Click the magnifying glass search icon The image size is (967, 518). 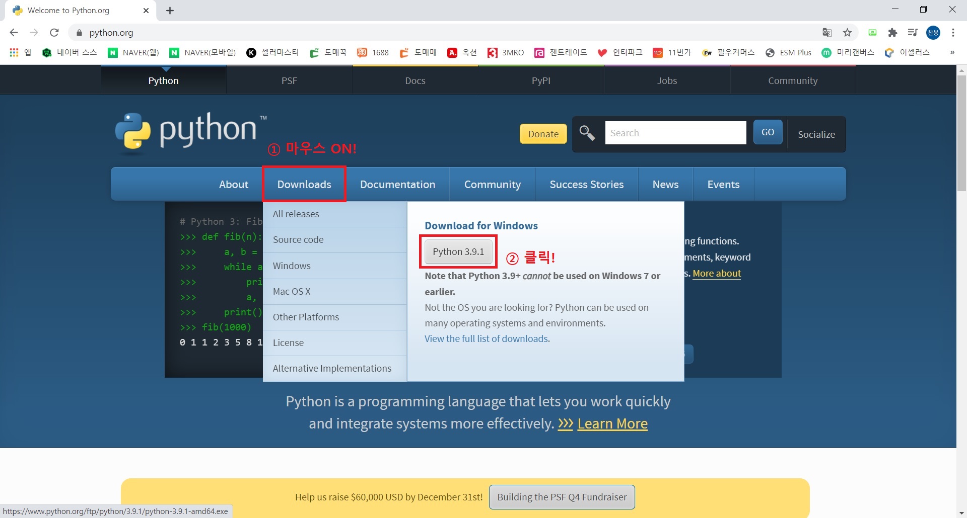587,133
